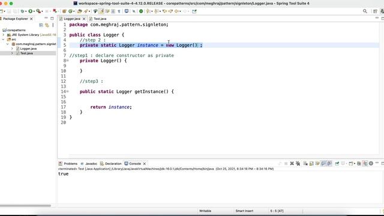Toggle Mark Occurrences in toolbar
Viewport: 384px width, 216px height.
[101, 11]
